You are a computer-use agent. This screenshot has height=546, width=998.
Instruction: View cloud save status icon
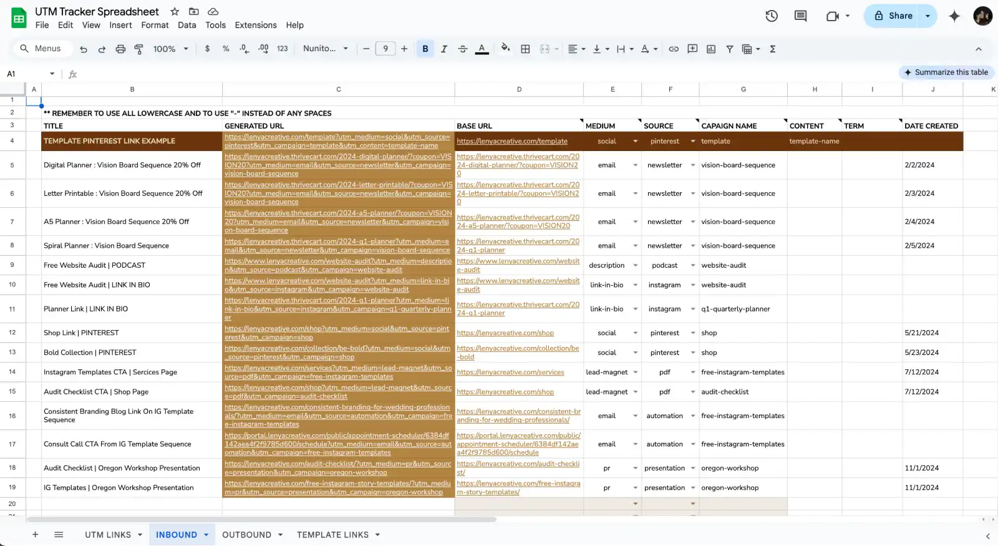213,12
